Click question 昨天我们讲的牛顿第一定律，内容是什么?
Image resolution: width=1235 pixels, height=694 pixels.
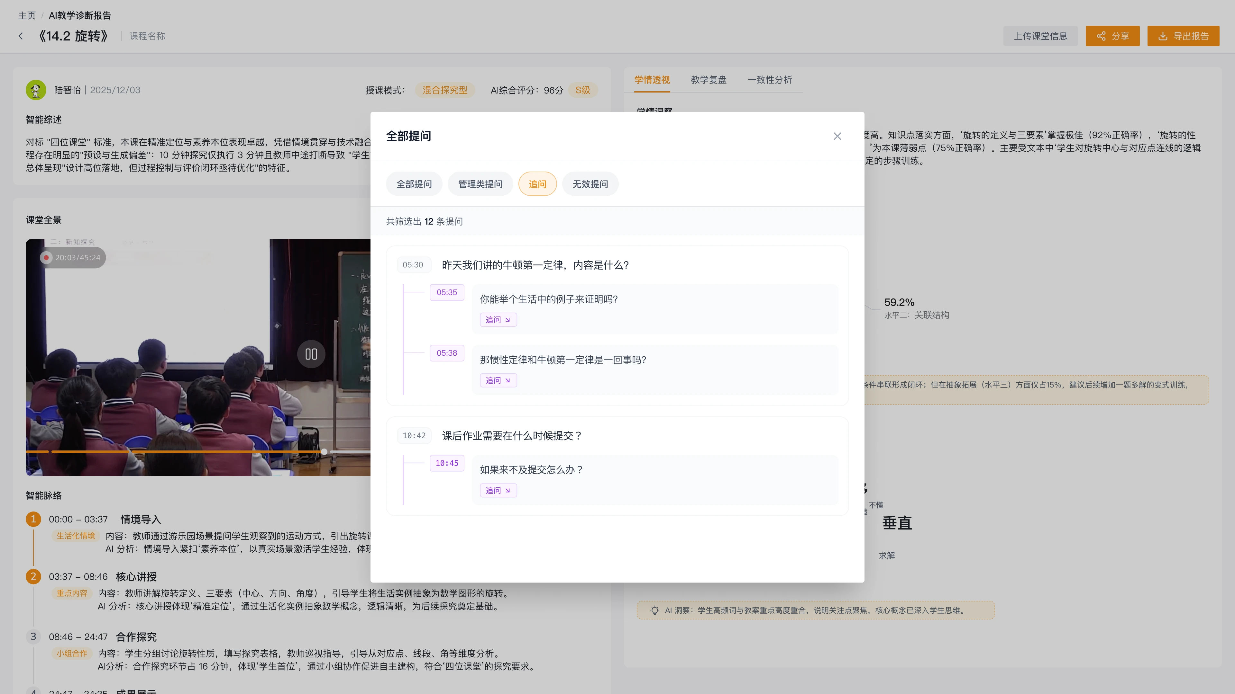[535, 265]
